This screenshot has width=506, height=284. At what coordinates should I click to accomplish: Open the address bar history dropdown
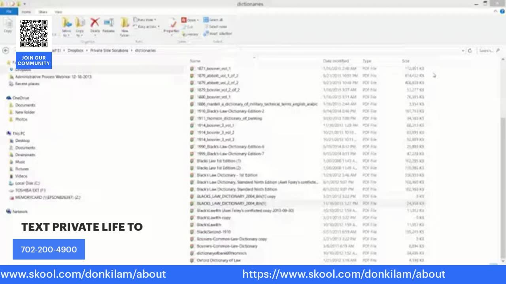[x=463, y=50]
